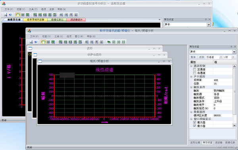Open the 声卡 dropdown in the function generator window
The width and height of the screenshot is (238, 150).
click(209, 25)
